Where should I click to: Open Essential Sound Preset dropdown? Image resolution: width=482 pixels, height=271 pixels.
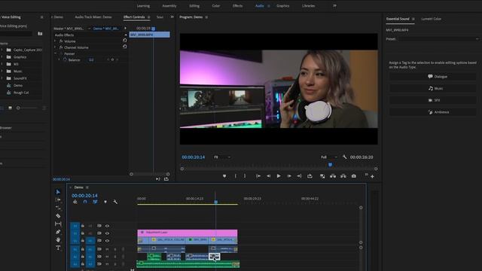pos(438,39)
